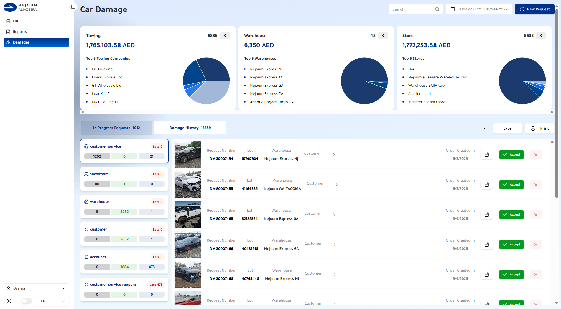This screenshot has height=309, width=561.
Task: Open the EN language dropdown
Action: coord(53,301)
